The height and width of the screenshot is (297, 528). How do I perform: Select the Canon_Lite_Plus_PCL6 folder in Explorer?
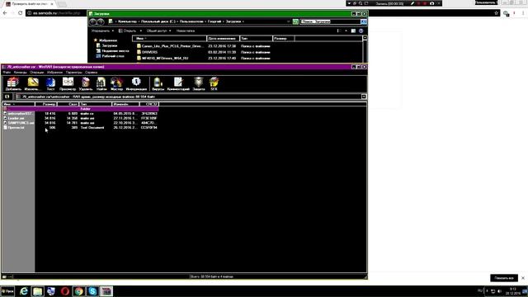172,46
